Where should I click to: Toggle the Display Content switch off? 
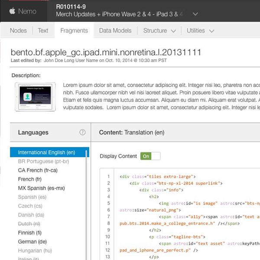coord(150,156)
